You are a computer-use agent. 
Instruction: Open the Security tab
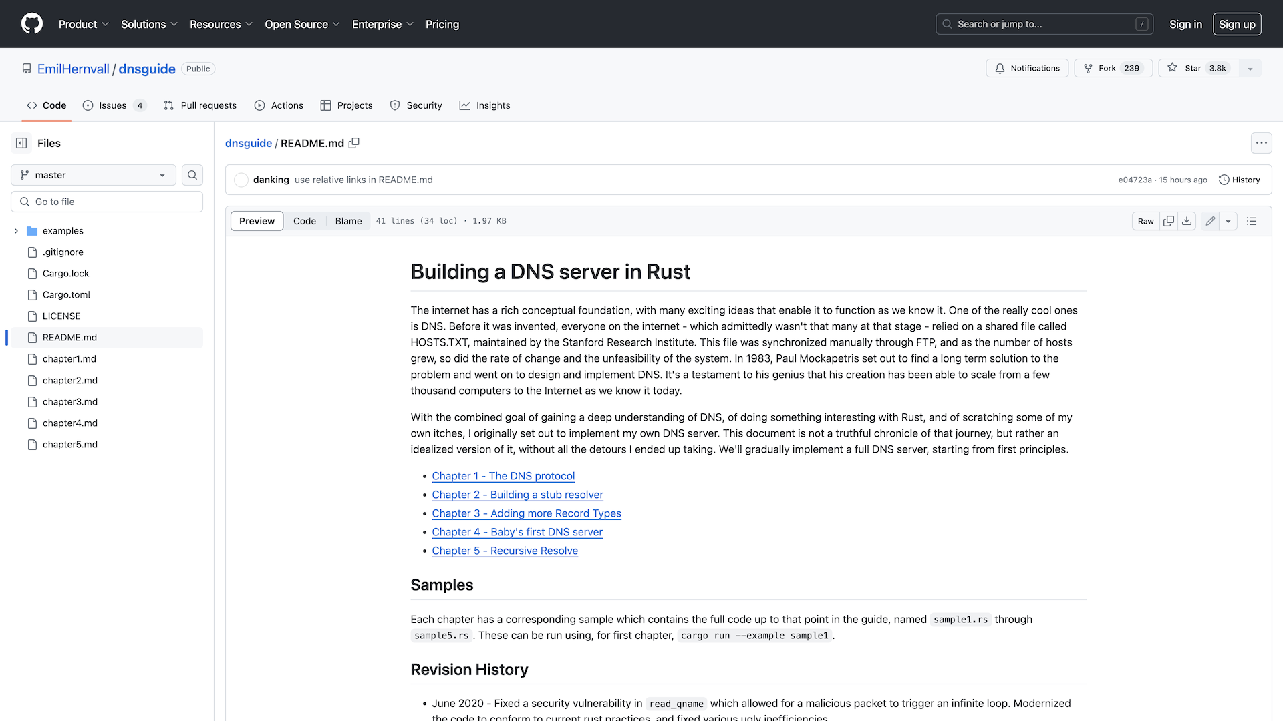[x=416, y=105]
